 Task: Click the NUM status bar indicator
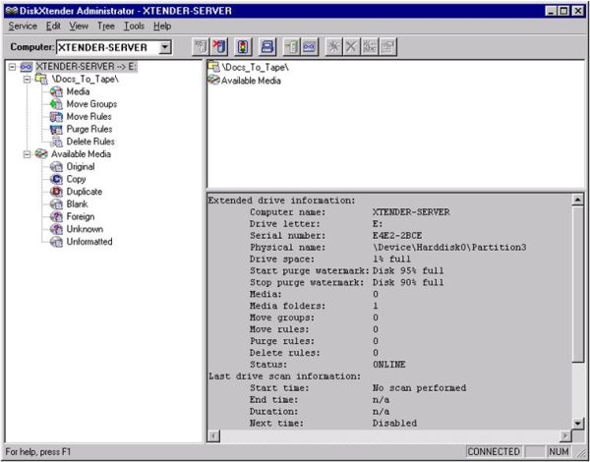click(559, 451)
